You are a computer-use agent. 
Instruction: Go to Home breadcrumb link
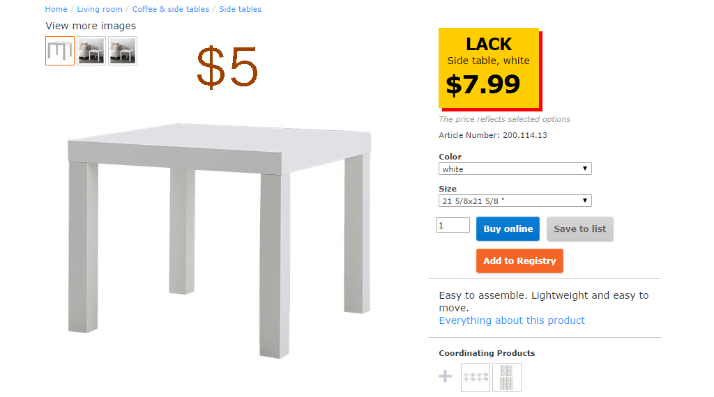(x=56, y=9)
